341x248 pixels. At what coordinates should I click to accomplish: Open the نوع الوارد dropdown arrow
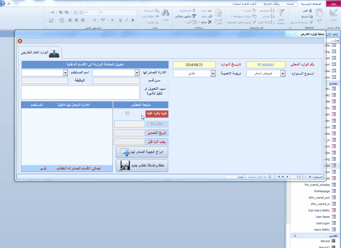pos(283,73)
